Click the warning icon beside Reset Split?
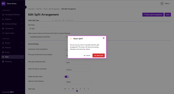Image resolution: width=174 pixels, height=94 pixels. pos(71,38)
